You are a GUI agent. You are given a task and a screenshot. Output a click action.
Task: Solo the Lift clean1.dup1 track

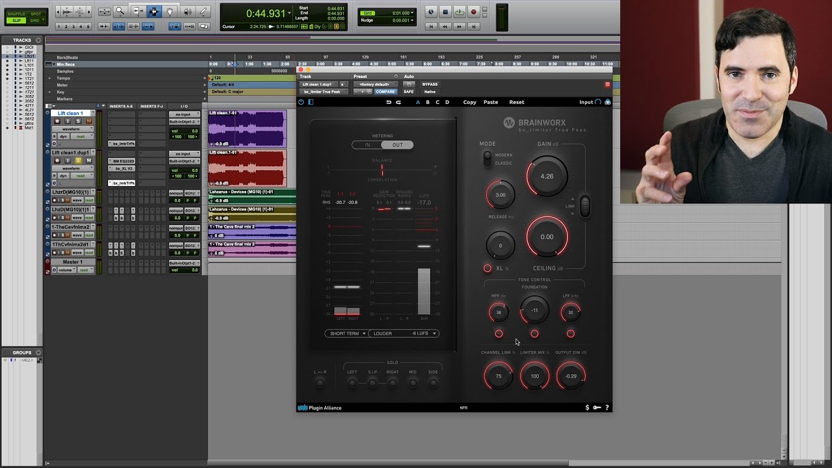pyautogui.click(x=78, y=161)
